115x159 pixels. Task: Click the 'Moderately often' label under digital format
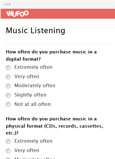point(35,85)
